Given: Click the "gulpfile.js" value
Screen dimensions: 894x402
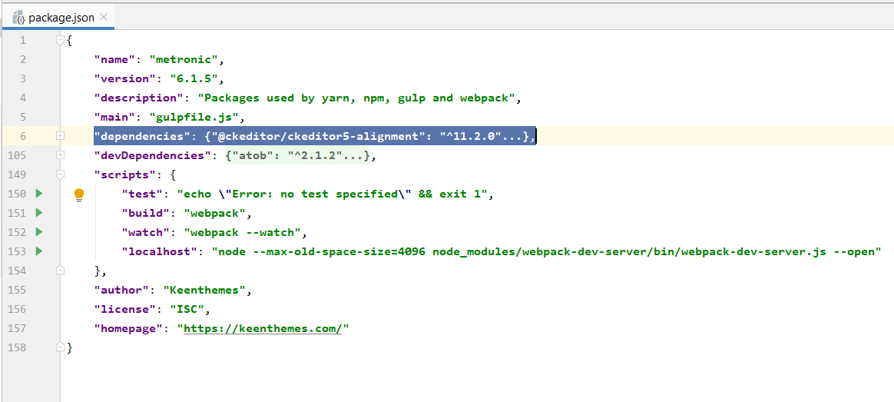Looking at the screenshot, I should tap(194, 117).
